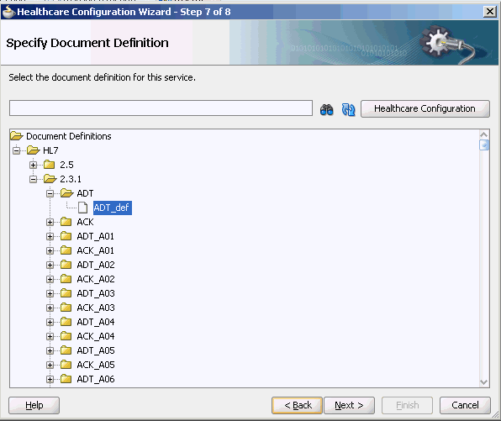Click the scrollbar down arrow
The height and width of the screenshot is (421, 501).
point(484,382)
